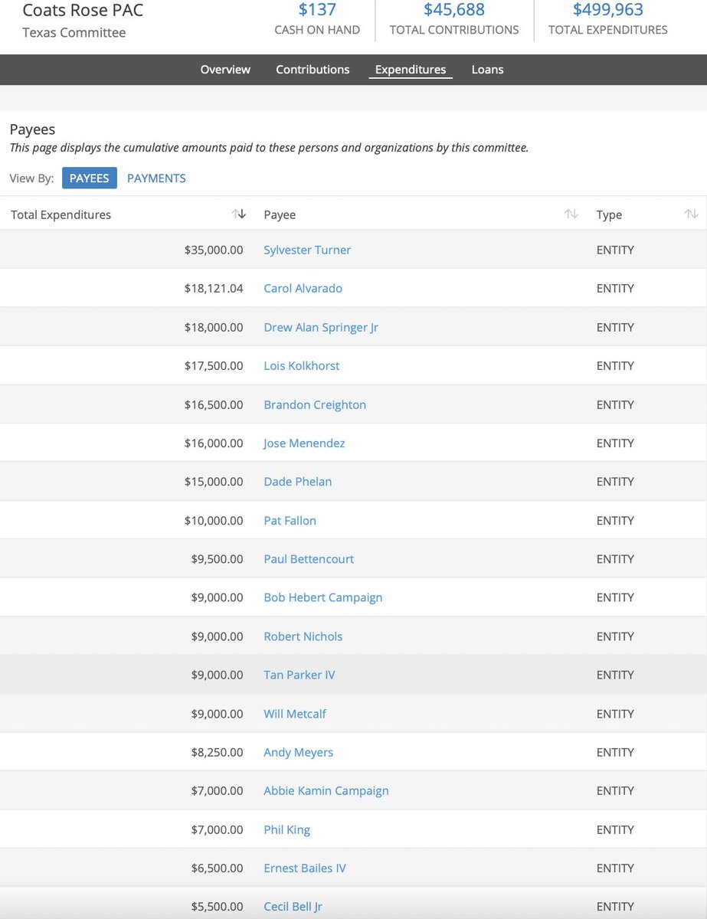707x919 pixels.
Task: Select the Expenditures tab
Action: tap(410, 70)
